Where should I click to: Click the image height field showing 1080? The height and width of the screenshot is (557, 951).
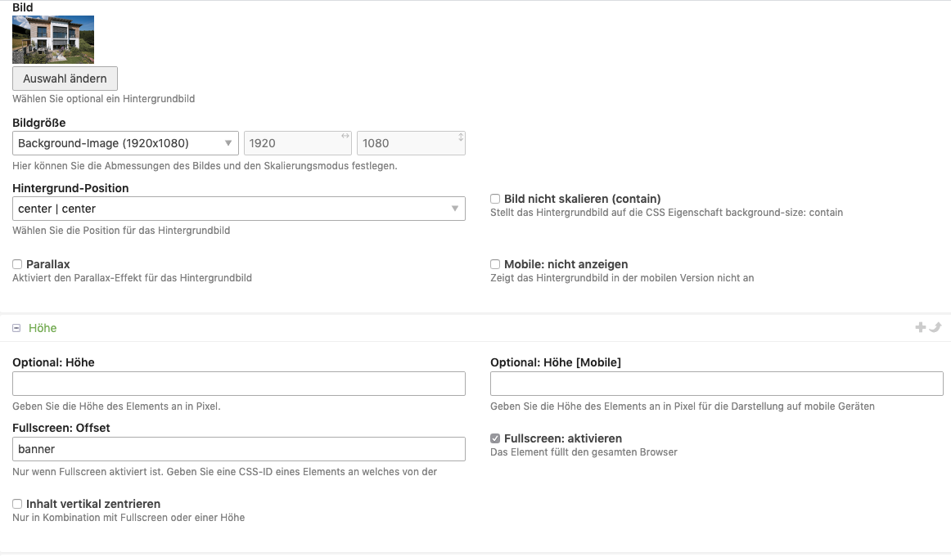tap(405, 143)
